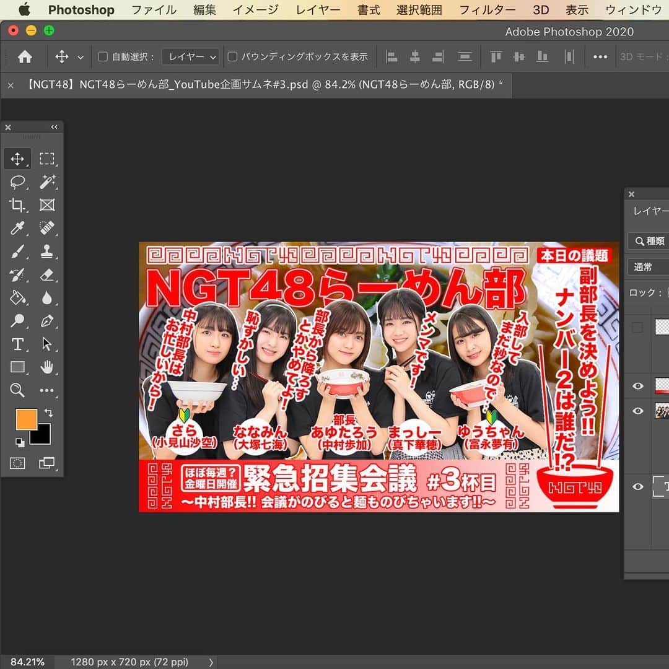Select the Dodge tool
669x669 pixels.
pos(17,320)
